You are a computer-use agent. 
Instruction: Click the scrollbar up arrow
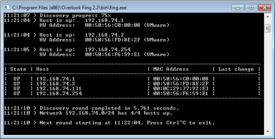[x=268, y=17]
